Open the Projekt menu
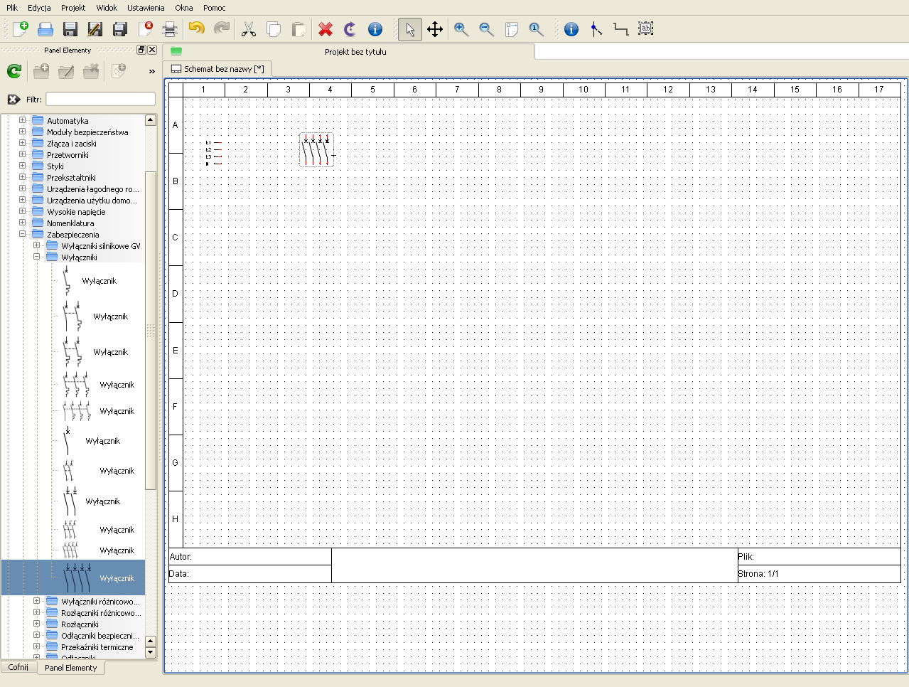909x687 pixels. point(73,8)
